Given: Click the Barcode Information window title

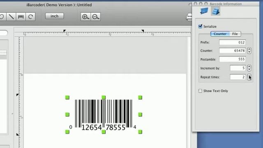Looking at the screenshot, I should tap(226, 4).
